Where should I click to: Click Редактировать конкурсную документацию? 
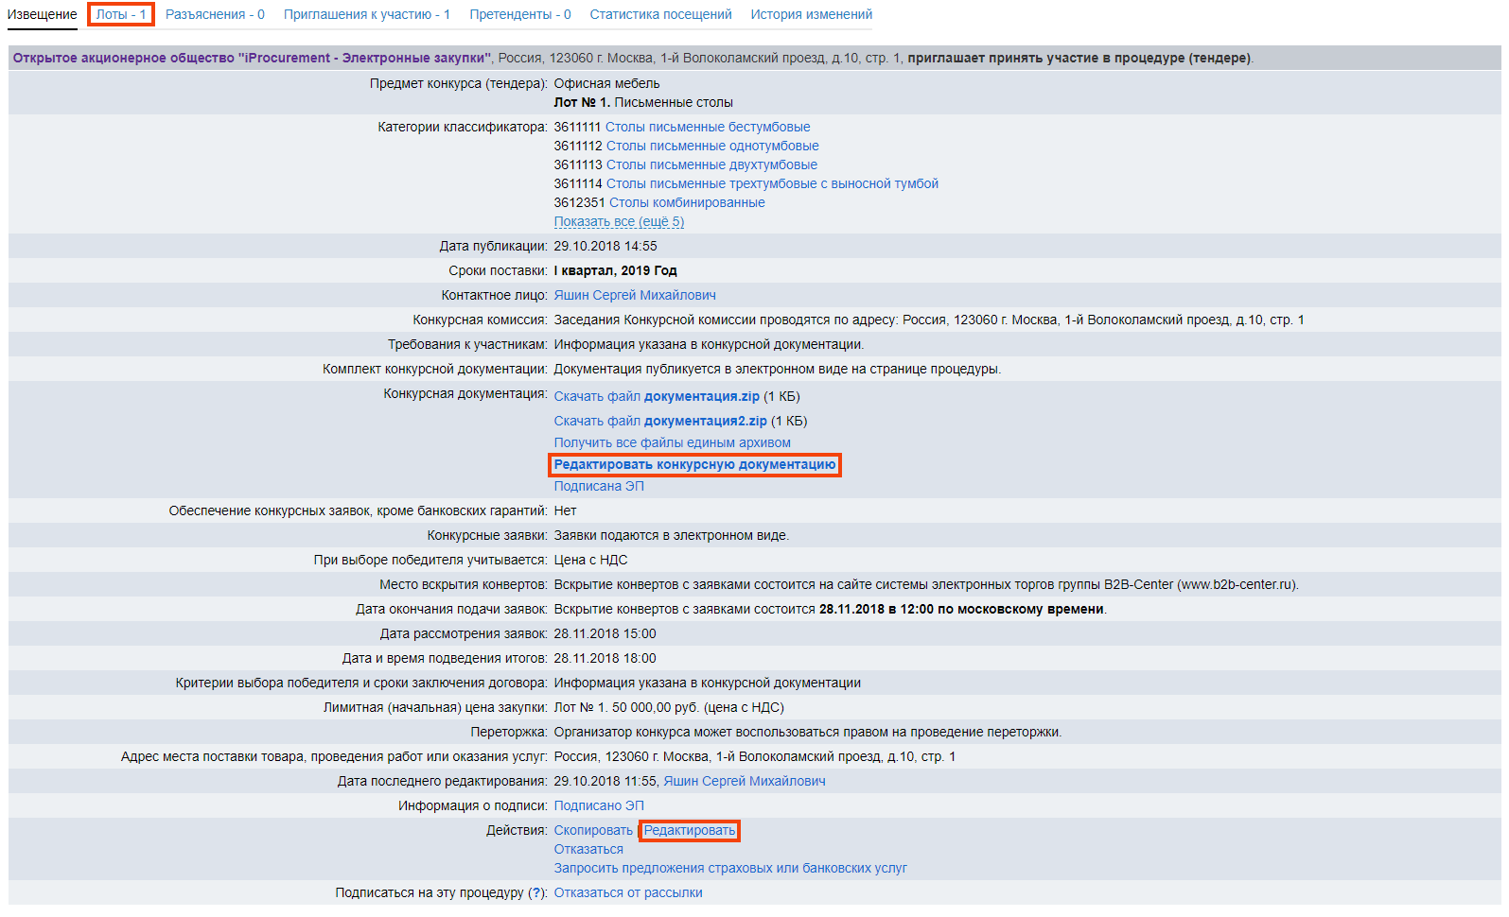pyautogui.click(x=694, y=464)
